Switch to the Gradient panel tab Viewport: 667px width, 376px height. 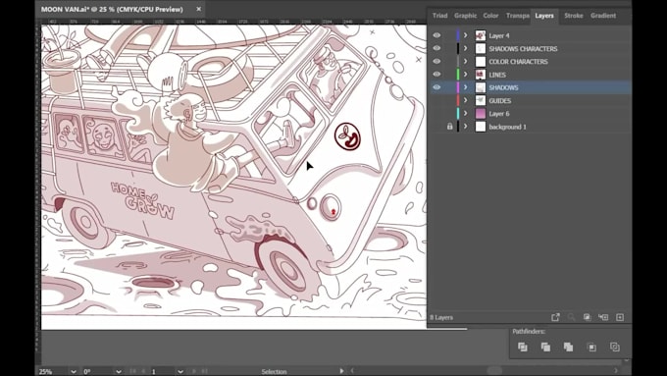(603, 16)
